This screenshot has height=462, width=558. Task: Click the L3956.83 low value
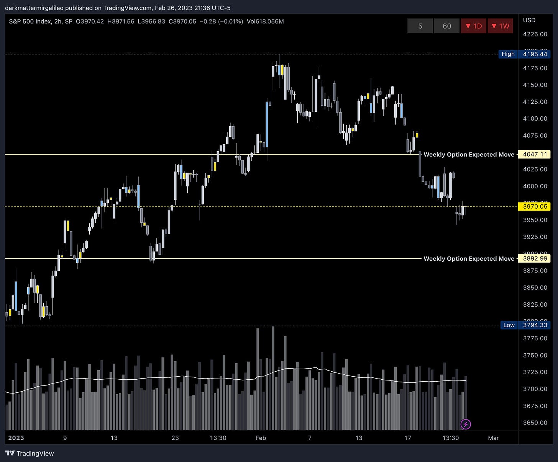(152, 21)
